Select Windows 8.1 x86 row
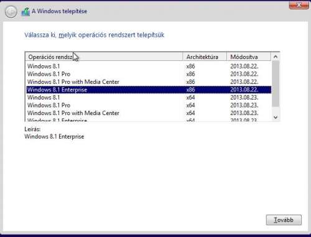Viewport: 311px width, 237px height. [149, 67]
